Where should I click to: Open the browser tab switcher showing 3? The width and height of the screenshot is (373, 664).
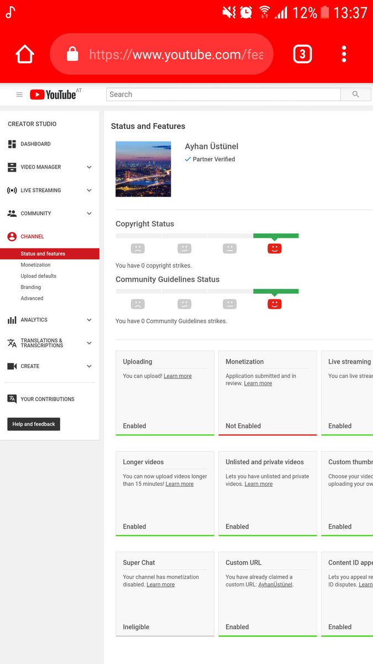point(302,54)
